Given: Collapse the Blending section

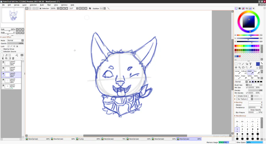Looking at the screenshot, I should tap(239, 102).
